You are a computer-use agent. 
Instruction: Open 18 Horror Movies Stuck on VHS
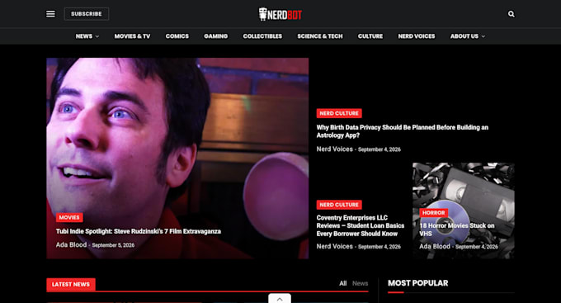(x=457, y=230)
